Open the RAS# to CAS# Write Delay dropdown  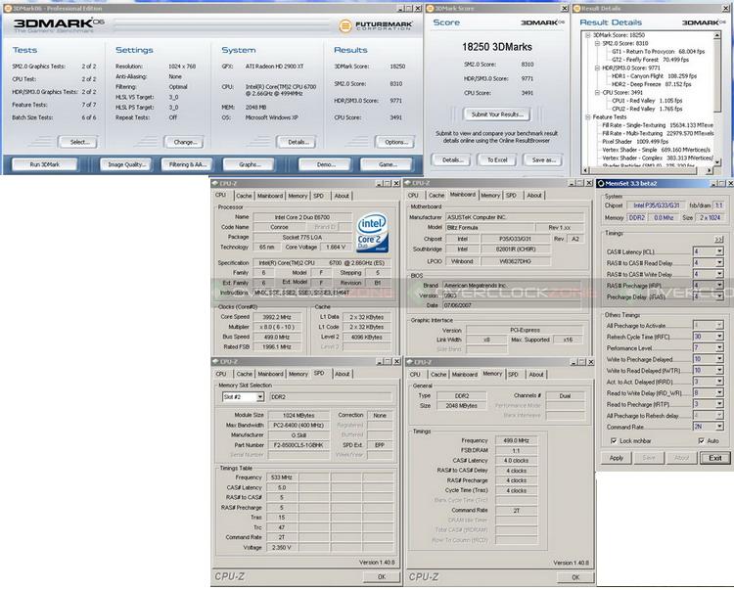pyautogui.click(x=719, y=274)
